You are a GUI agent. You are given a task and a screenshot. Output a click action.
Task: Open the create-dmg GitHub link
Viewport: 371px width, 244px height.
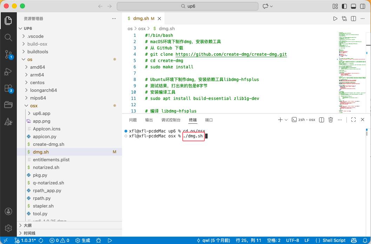pos(231,54)
